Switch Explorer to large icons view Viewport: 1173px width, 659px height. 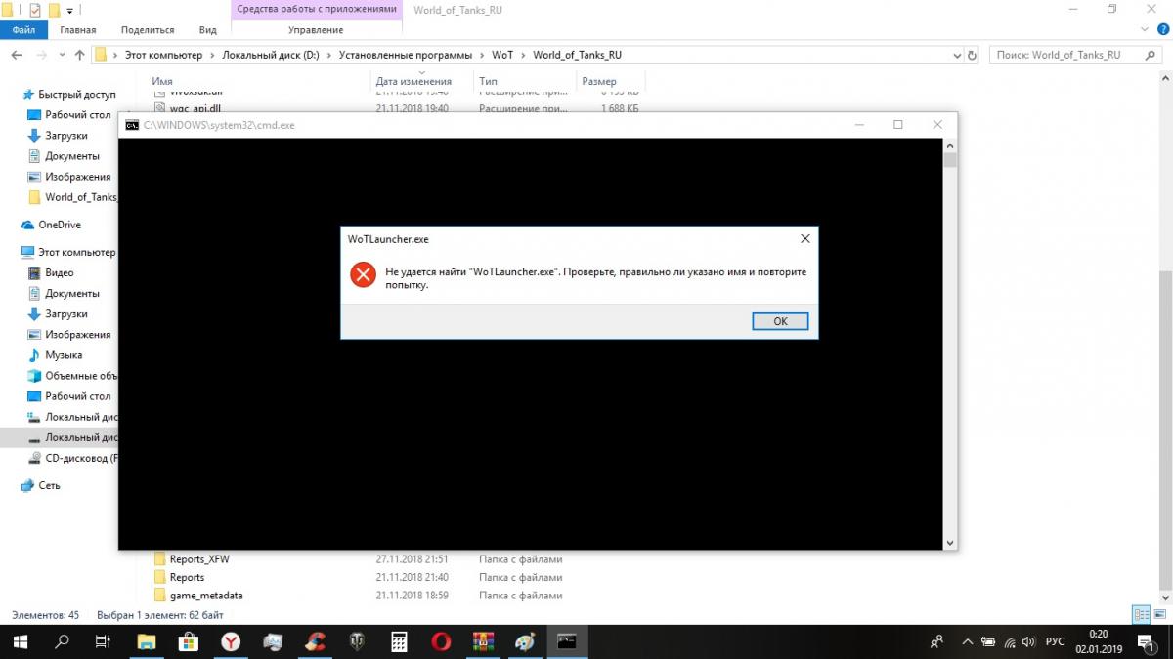[x=1159, y=615]
